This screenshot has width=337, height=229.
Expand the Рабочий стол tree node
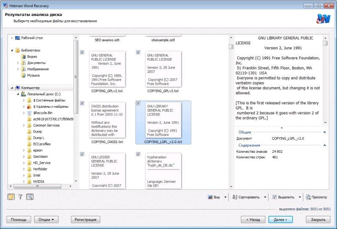(12, 38)
